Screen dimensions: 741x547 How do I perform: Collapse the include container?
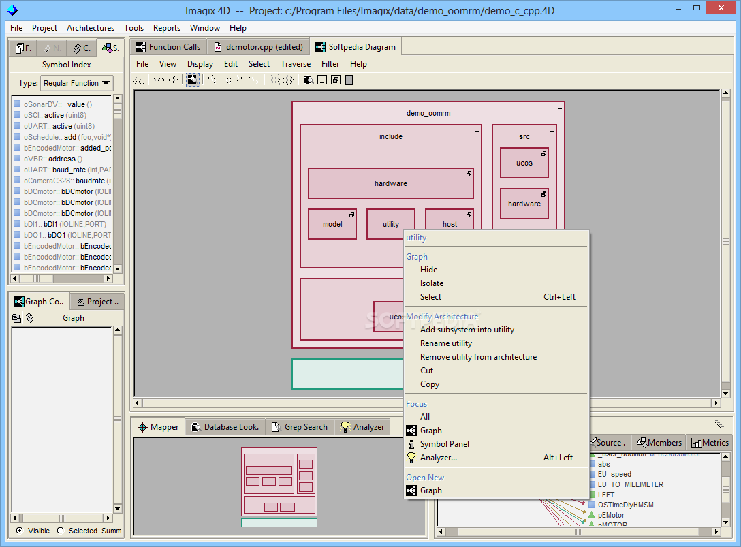pyautogui.click(x=477, y=131)
